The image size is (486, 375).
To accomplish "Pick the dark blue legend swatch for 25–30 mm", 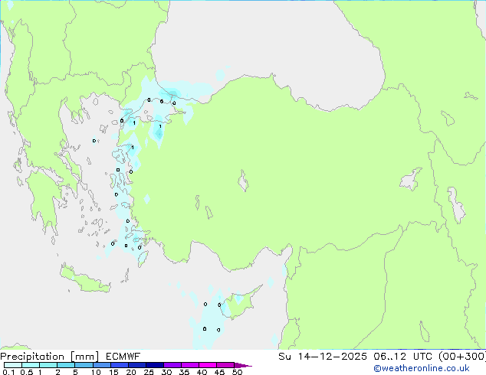I will click(155, 365).
